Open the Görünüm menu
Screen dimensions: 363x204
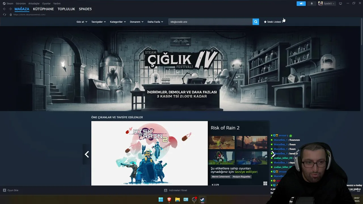click(x=21, y=3)
